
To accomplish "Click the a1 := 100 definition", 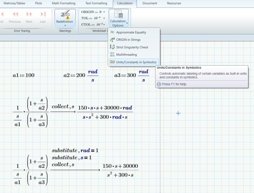I will pos(23,75).
